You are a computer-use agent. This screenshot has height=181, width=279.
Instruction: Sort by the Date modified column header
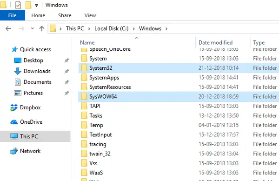(215, 42)
